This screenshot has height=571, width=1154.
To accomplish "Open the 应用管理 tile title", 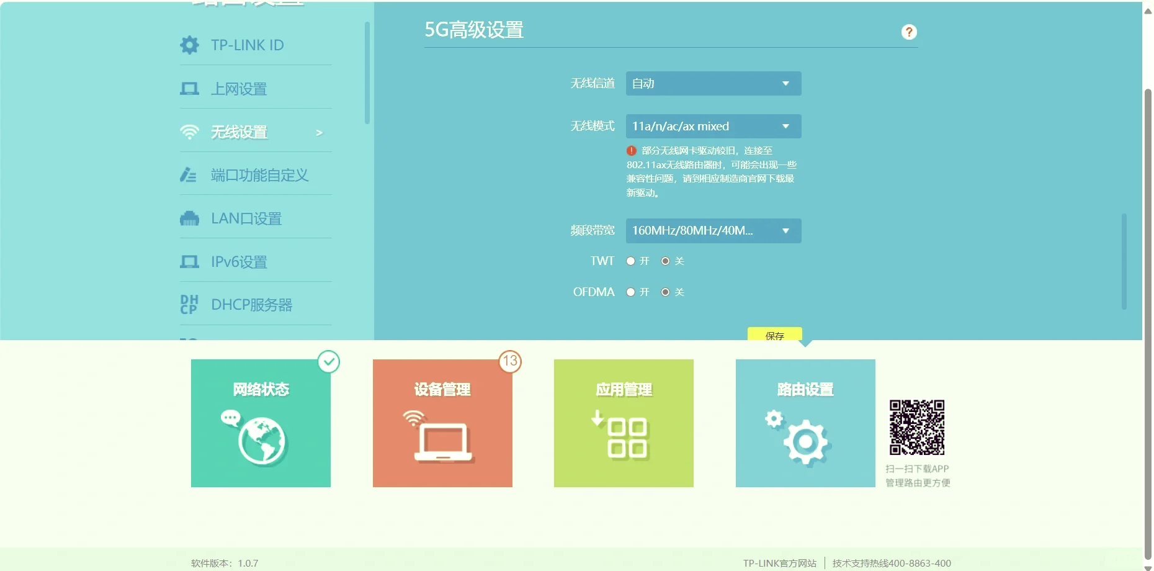I will point(624,389).
